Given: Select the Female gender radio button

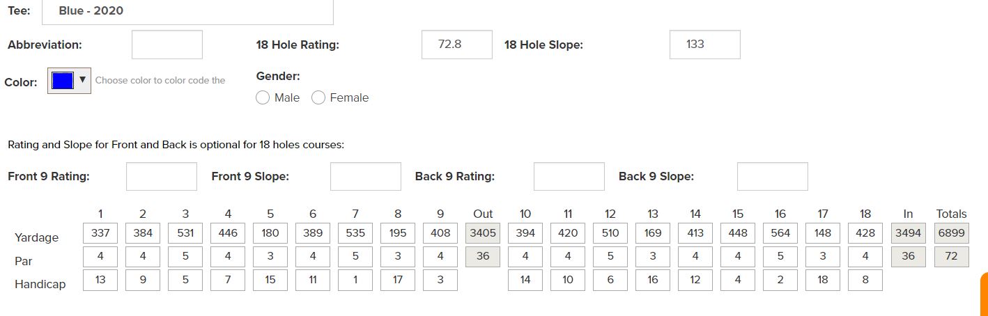Looking at the screenshot, I should tap(318, 98).
